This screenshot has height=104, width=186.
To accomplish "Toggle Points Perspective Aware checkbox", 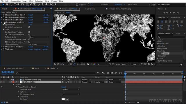I will (29, 40).
